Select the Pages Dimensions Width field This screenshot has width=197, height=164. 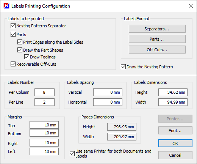pyautogui.click(x=122, y=137)
